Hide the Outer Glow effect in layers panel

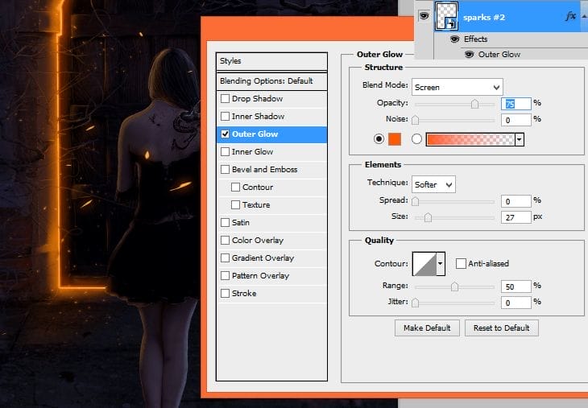(469, 55)
